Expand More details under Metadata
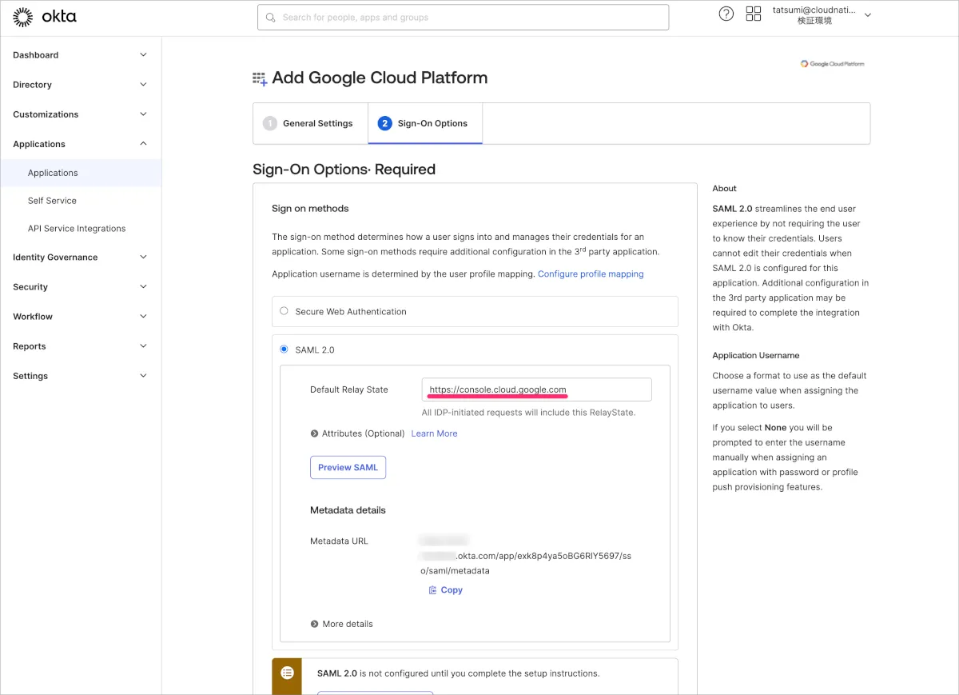 point(315,624)
